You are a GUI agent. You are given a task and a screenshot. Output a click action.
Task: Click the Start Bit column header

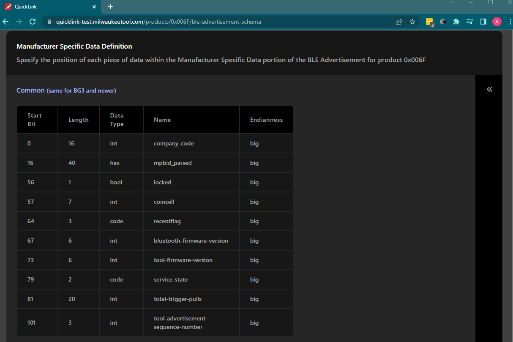[37, 120]
